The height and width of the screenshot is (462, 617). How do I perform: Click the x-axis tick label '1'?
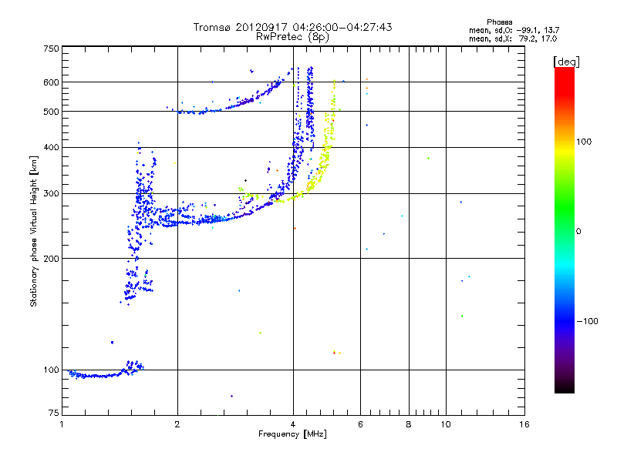(x=62, y=424)
